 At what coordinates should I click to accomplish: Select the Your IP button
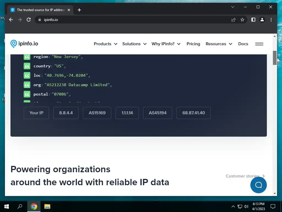36,113
